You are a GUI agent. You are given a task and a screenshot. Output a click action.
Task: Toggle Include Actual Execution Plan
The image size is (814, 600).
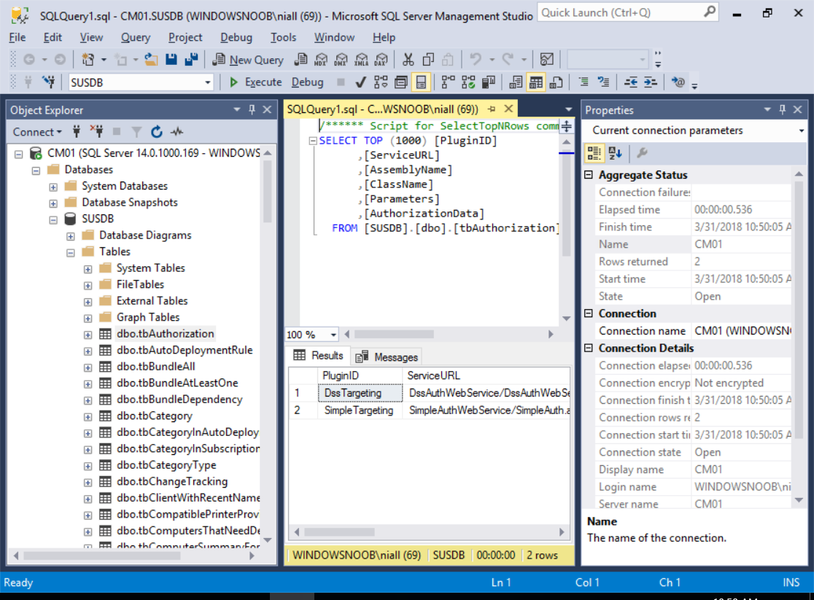[x=448, y=82]
